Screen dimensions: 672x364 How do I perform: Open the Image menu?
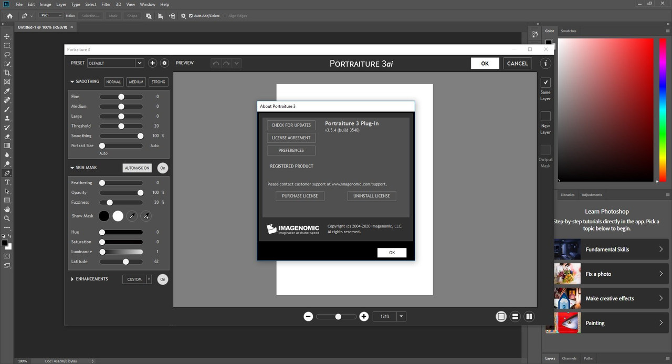pos(45,4)
